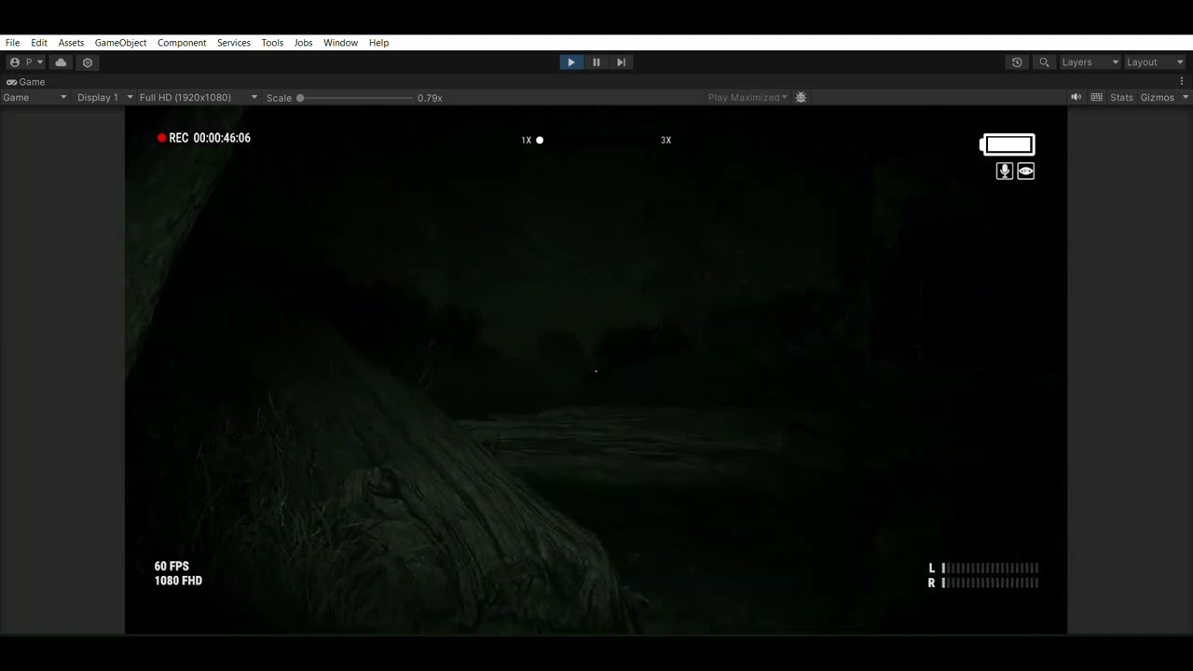Image resolution: width=1193 pixels, height=671 pixels.
Task: Open the Unity Cloud services icon
Action: [62, 62]
